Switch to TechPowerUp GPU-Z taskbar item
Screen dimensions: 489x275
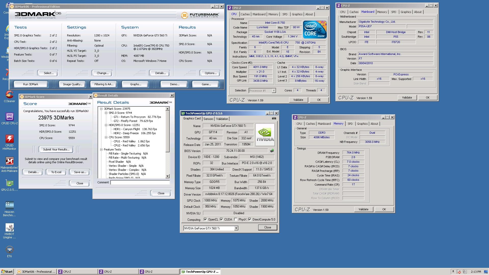(200, 272)
